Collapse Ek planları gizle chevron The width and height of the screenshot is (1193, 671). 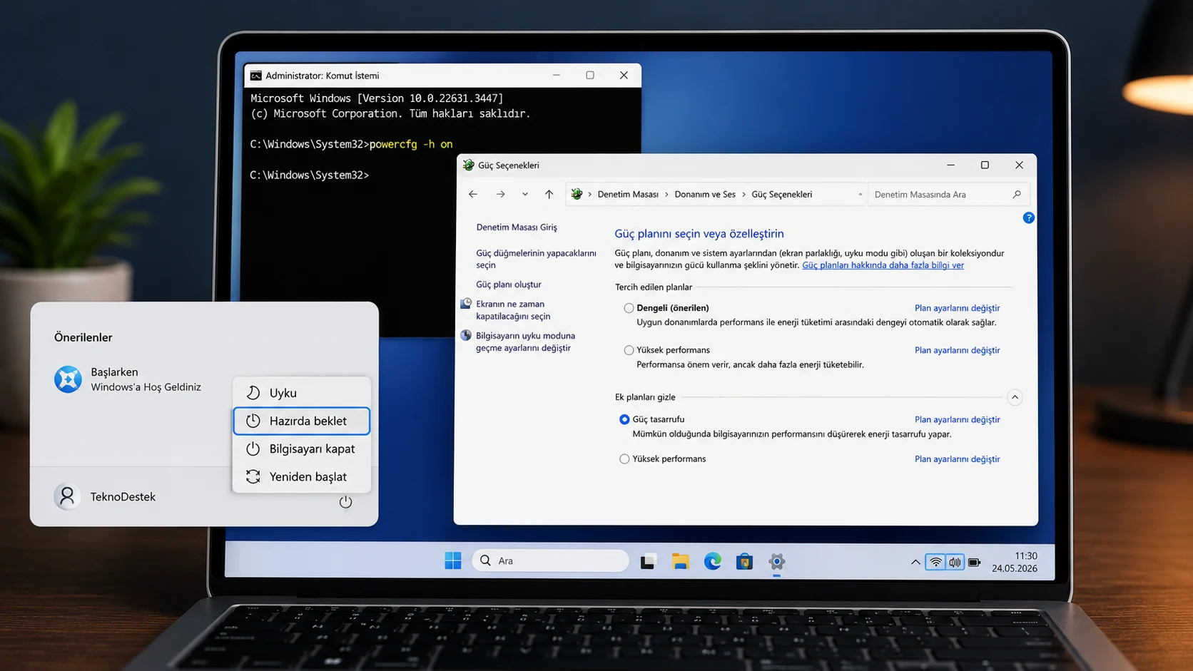click(x=1015, y=397)
